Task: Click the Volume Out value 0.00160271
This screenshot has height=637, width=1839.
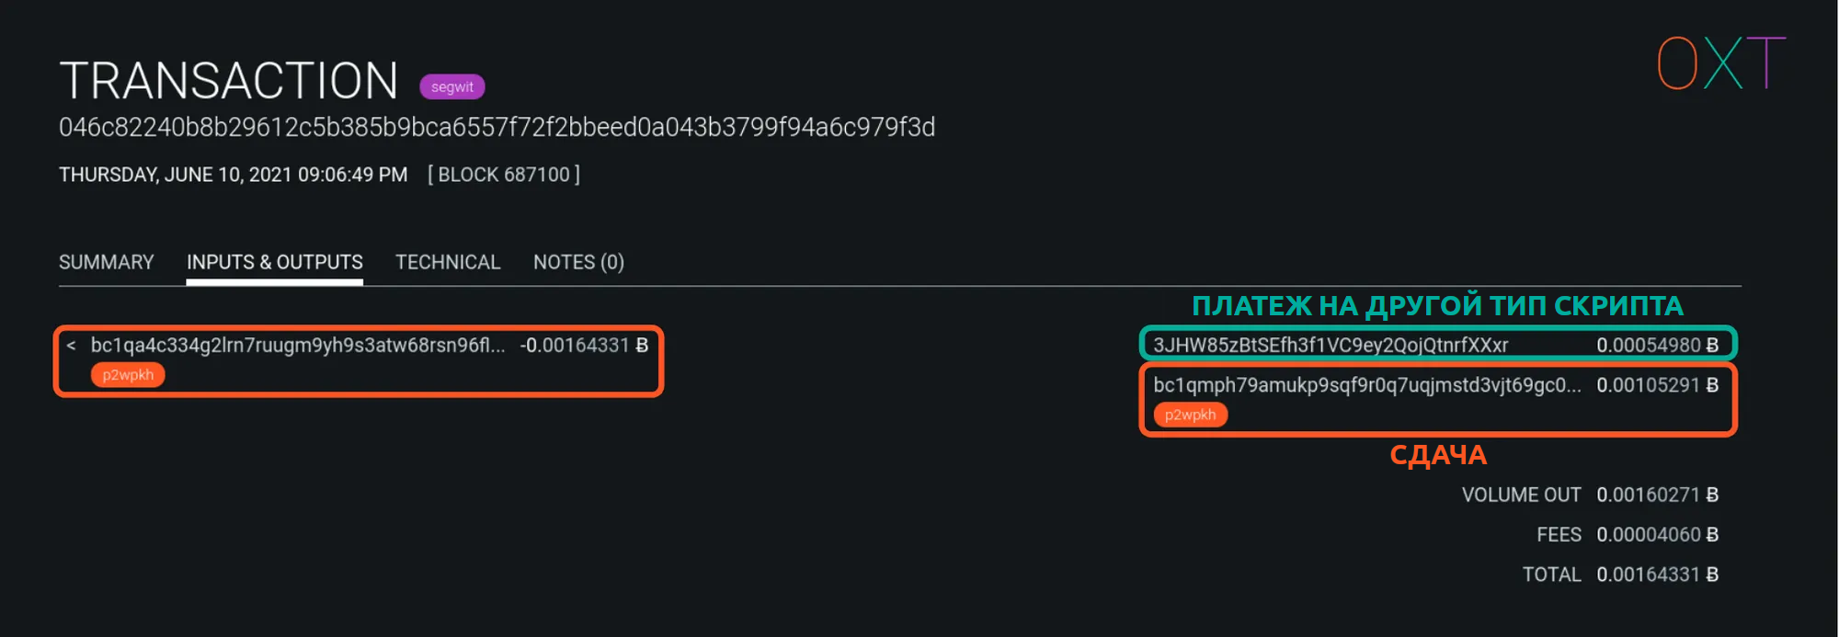Action: coord(1657,495)
